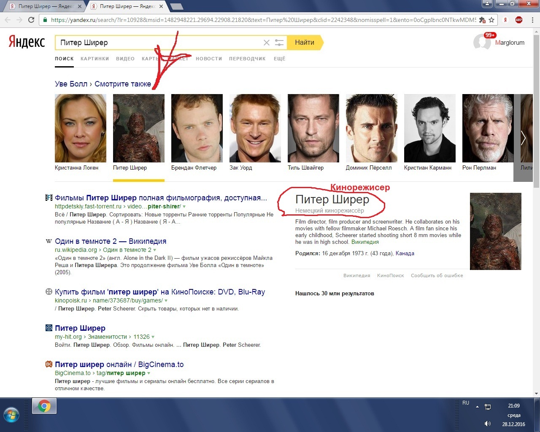The image size is (540, 432).
Task: Switch to the Видео tab
Action: pos(125,59)
